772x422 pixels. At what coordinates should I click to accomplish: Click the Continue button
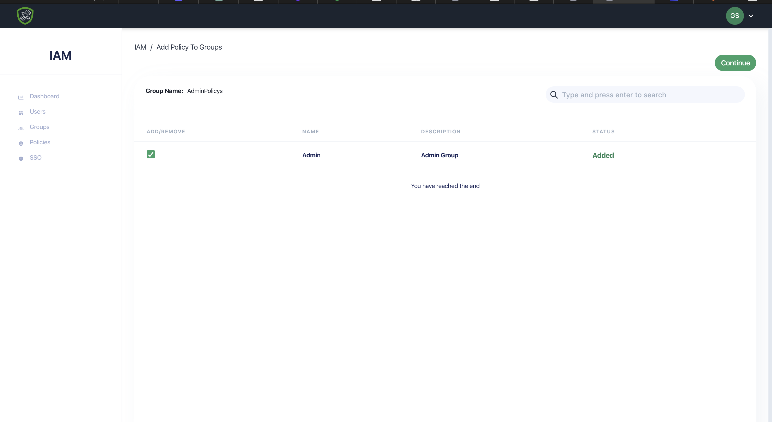pyautogui.click(x=735, y=63)
